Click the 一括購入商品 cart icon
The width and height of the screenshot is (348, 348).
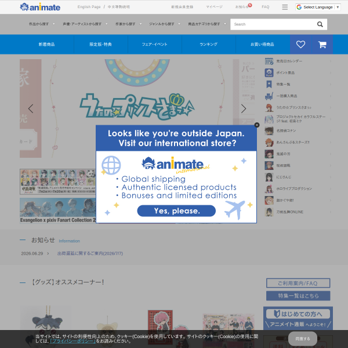tap(269, 96)
